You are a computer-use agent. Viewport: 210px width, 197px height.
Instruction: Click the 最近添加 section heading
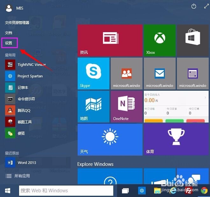12,153
